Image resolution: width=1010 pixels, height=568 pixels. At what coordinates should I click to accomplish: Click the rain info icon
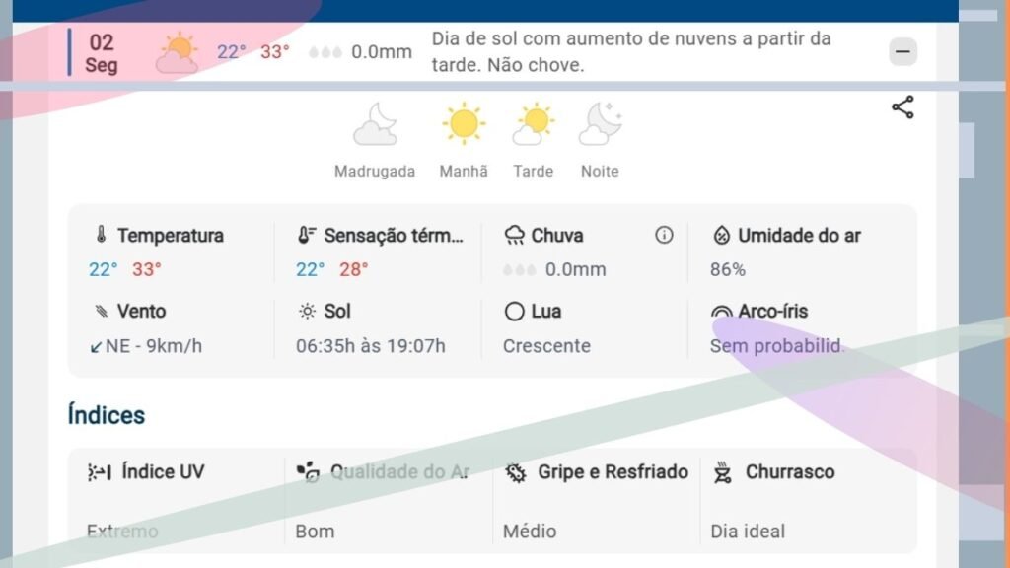664,235
